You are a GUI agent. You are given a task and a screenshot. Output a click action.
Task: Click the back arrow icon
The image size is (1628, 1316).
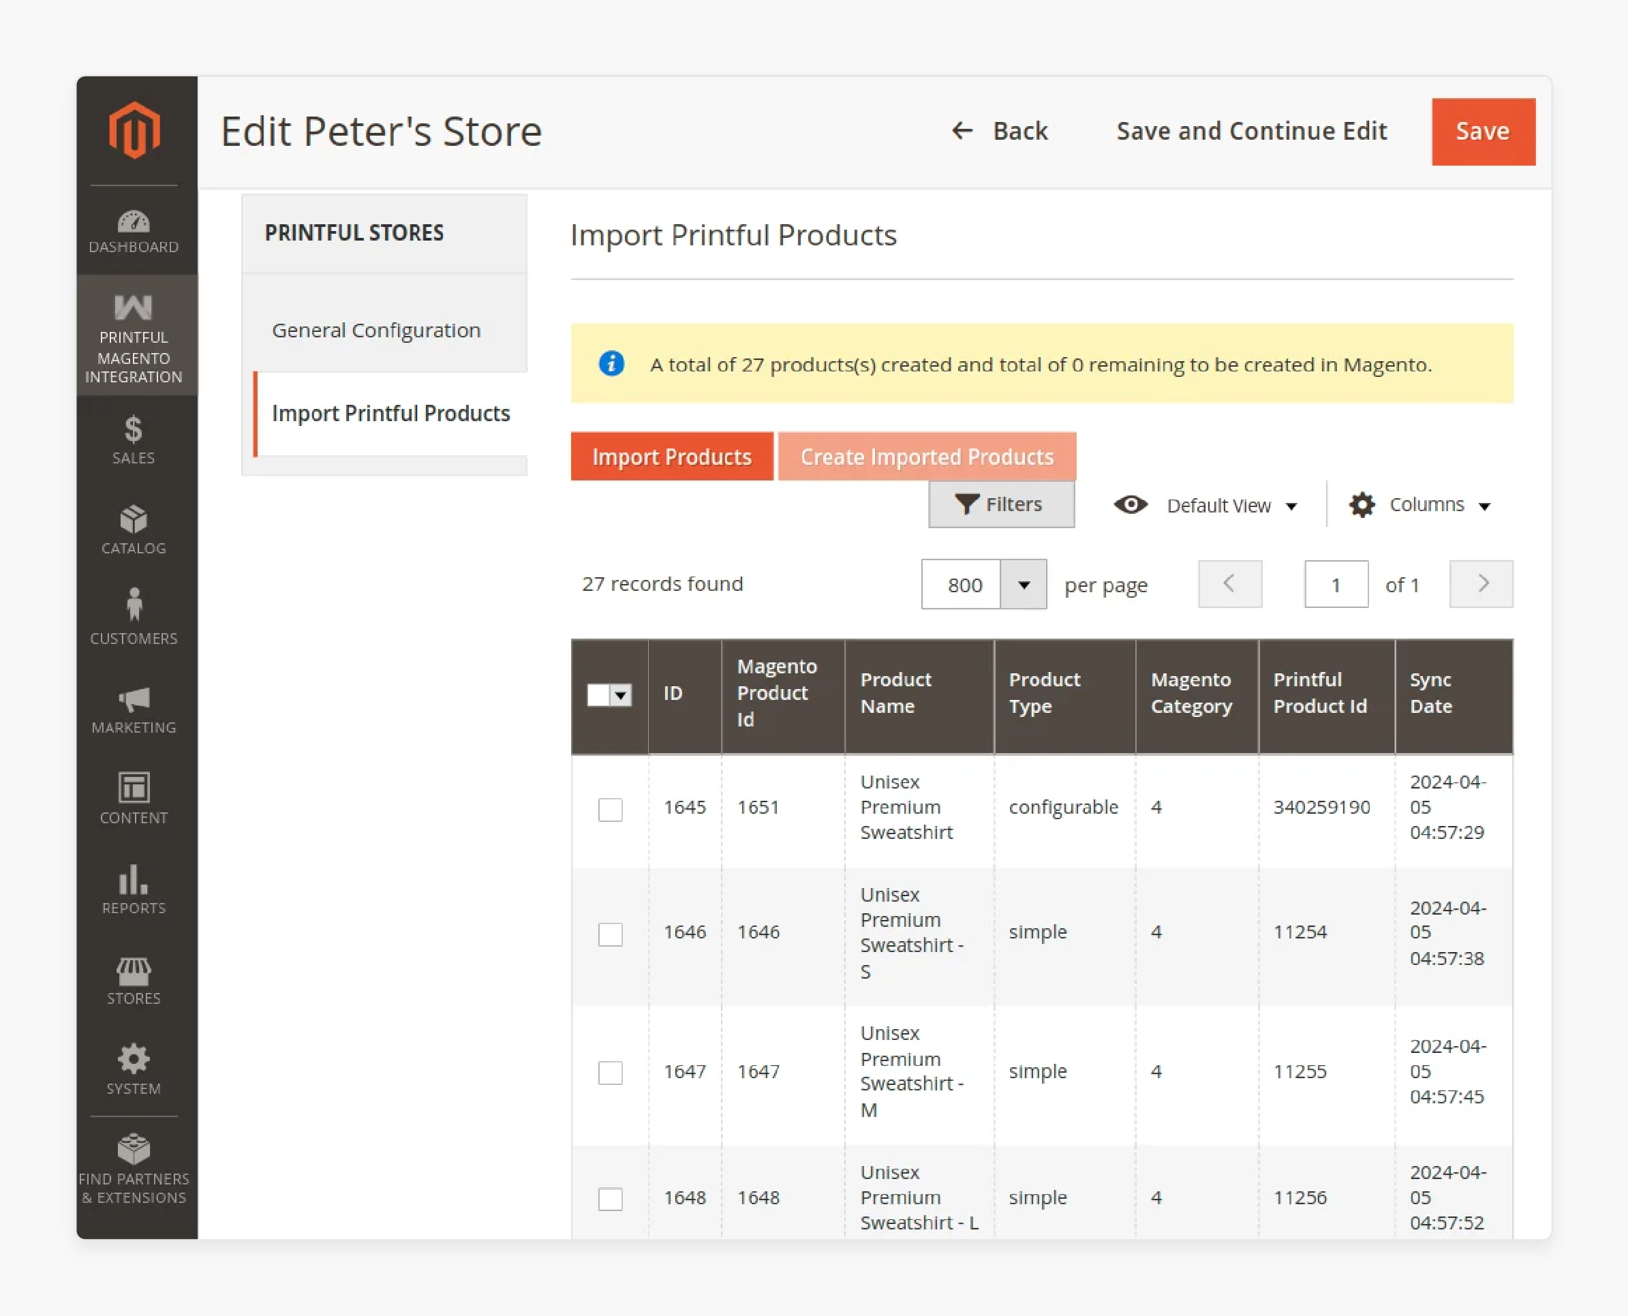tap(962, 131)
